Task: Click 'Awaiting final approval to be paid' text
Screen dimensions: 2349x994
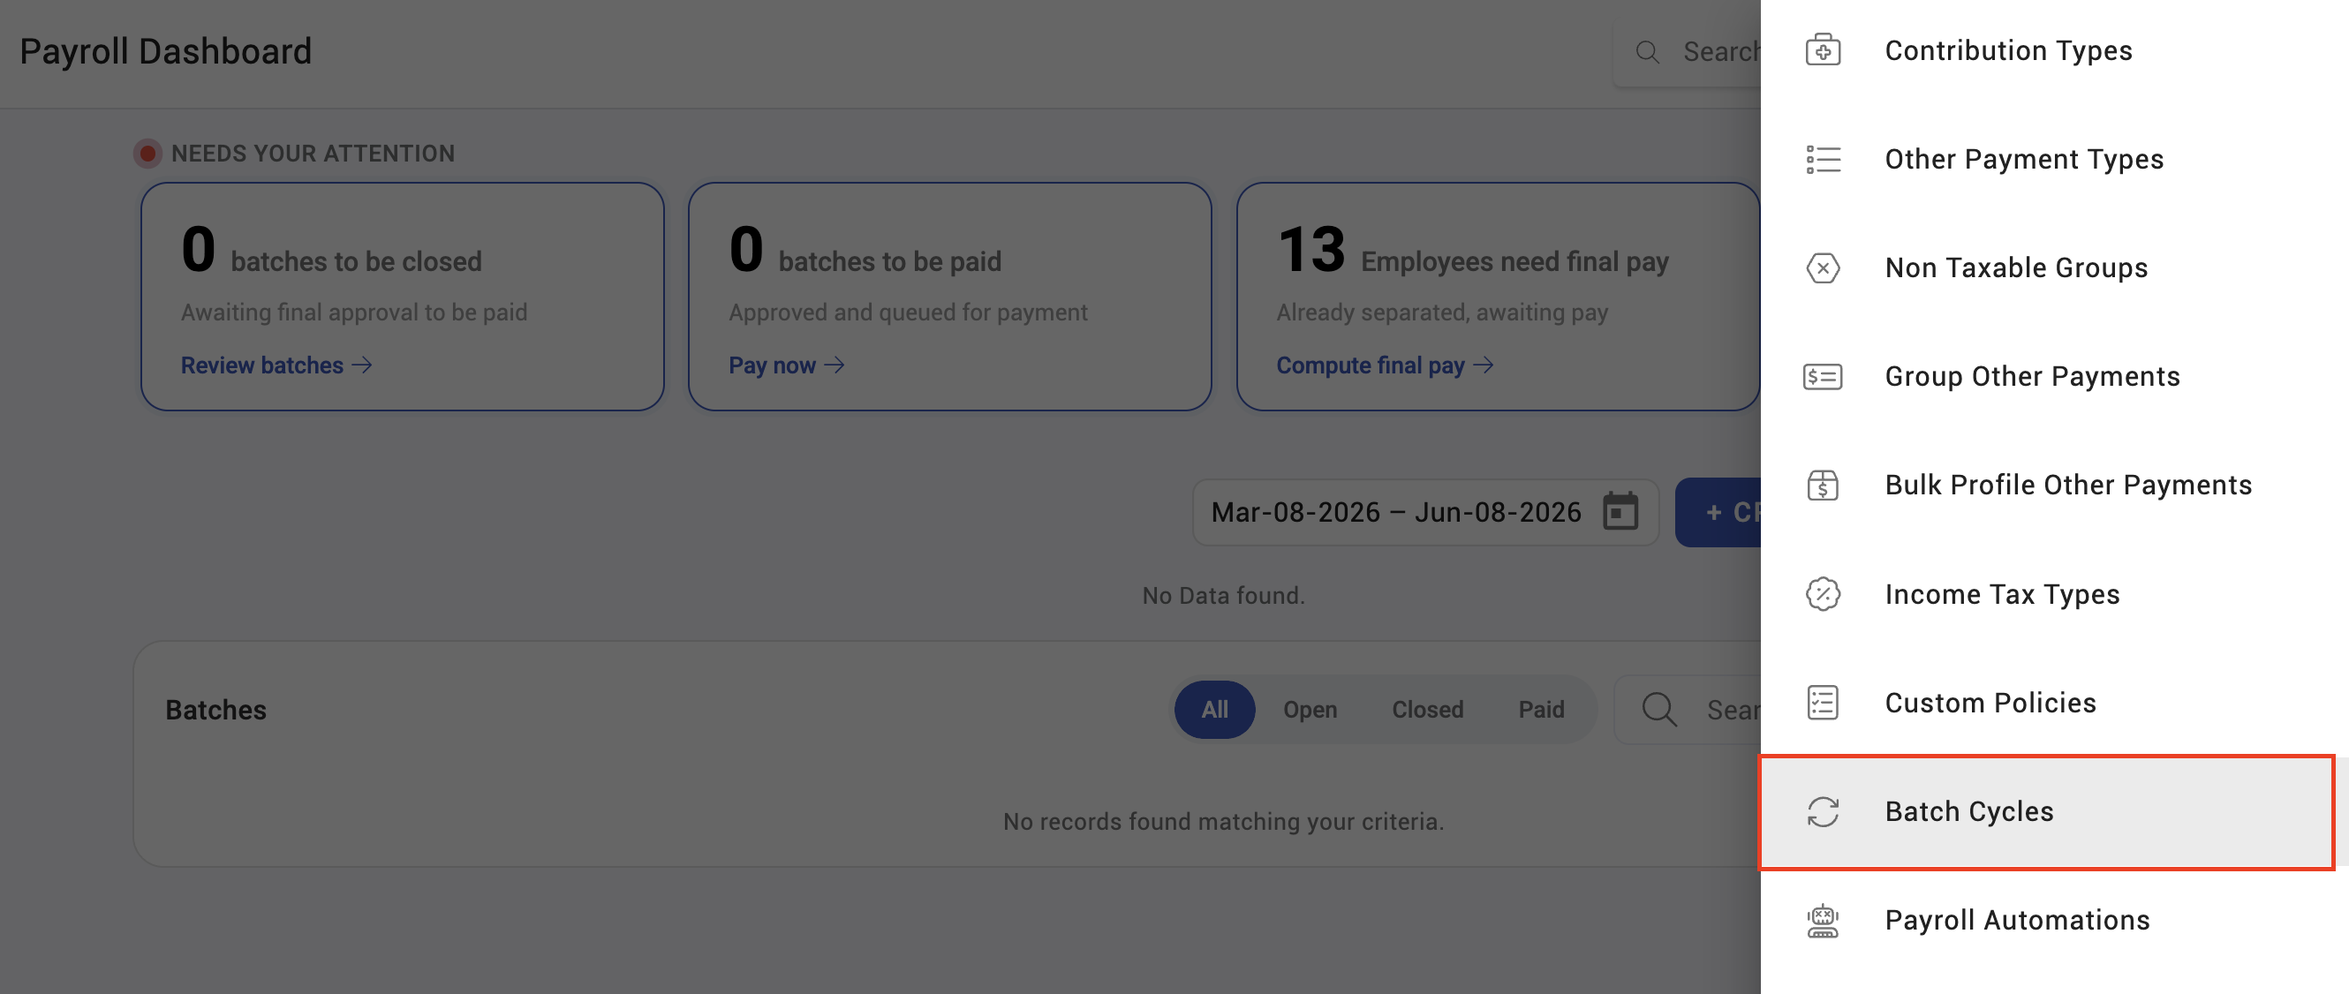Action: [354, 312]
